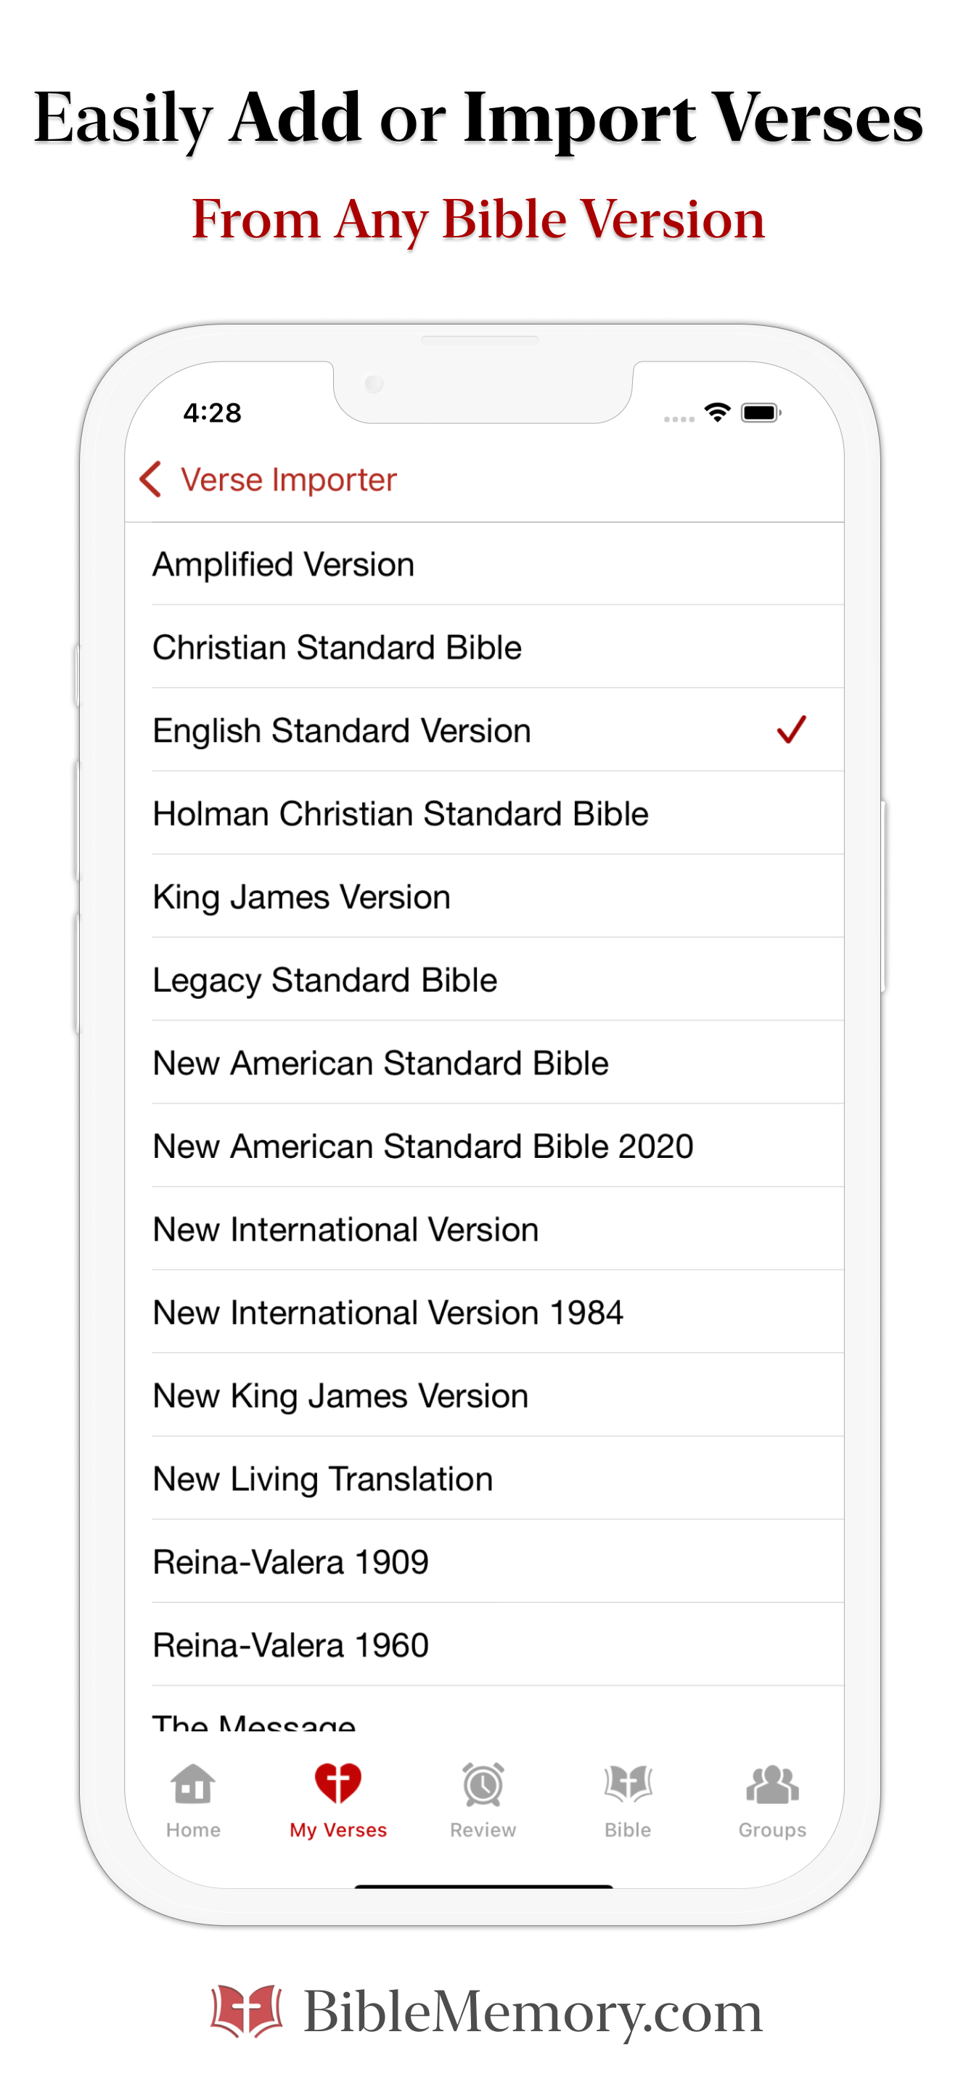Tap the back chevron arrow
The height and width of the screenshot is (2082, 958).
pos(151,479)
